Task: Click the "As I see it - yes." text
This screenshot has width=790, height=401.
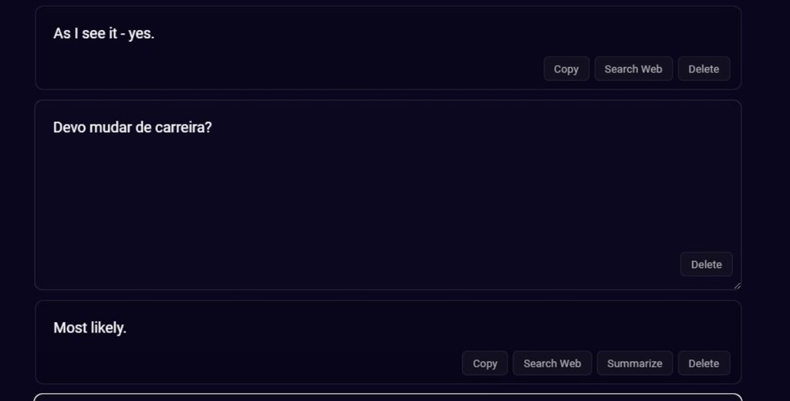Action: 103,34
